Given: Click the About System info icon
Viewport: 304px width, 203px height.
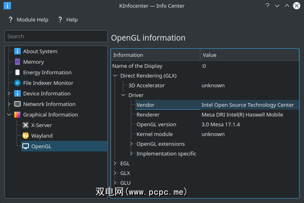Looking at the screenshot, I should [18, 51].
